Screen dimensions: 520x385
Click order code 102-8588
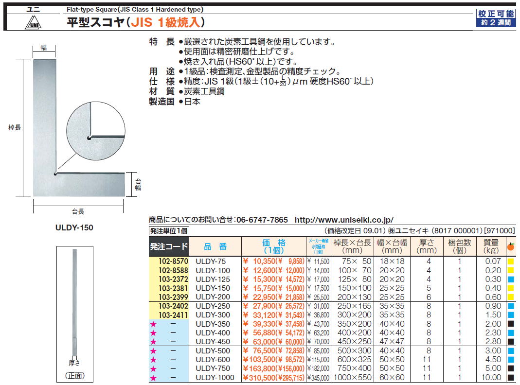[173, 270]
